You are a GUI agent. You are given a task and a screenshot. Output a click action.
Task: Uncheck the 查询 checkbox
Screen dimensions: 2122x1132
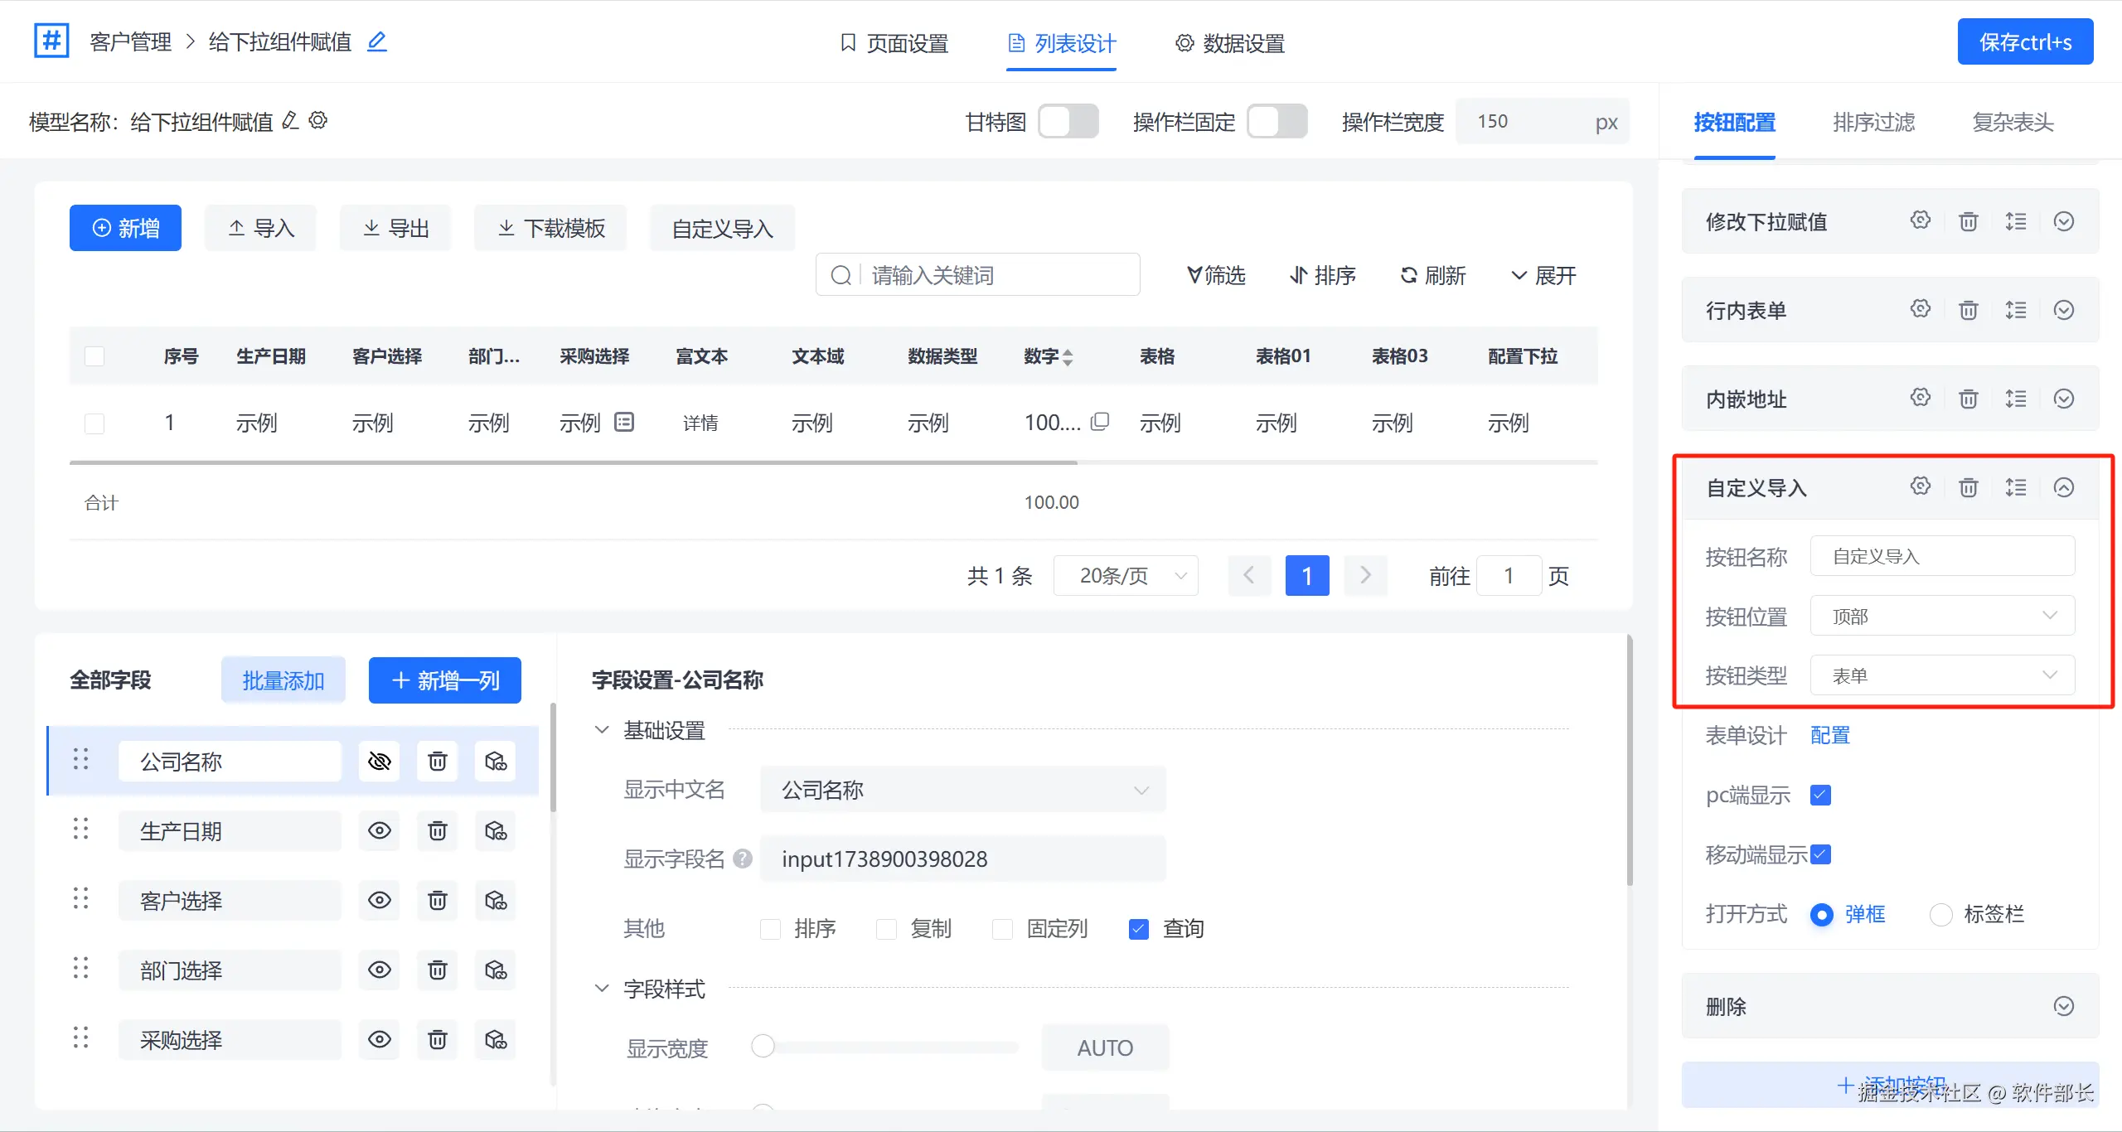[x=1139, y=929]
